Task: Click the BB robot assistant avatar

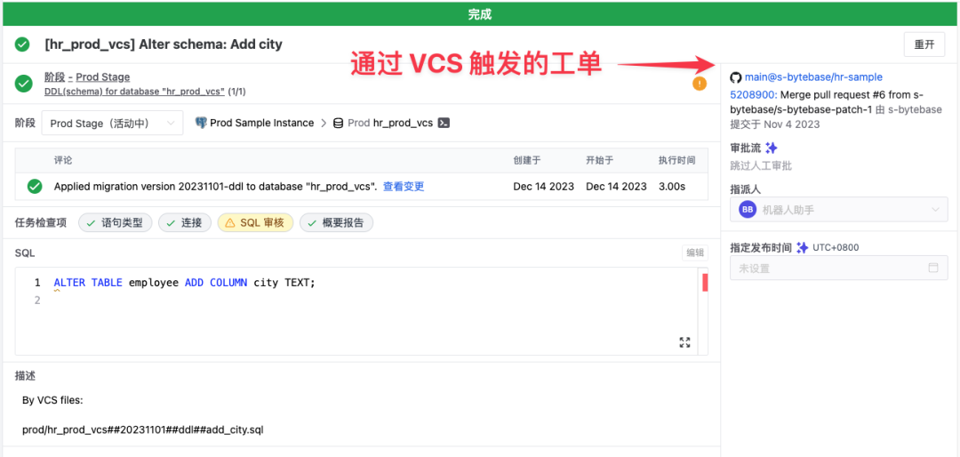Action: (748, 210)
